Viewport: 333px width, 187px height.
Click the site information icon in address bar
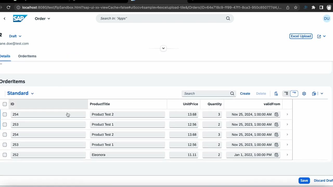coord(18,8)
